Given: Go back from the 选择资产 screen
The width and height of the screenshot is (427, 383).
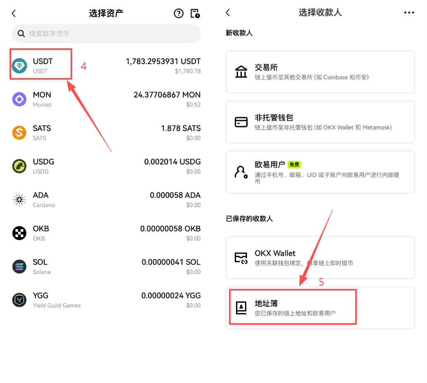Looking at the screenshot, I should coord(14,13).
